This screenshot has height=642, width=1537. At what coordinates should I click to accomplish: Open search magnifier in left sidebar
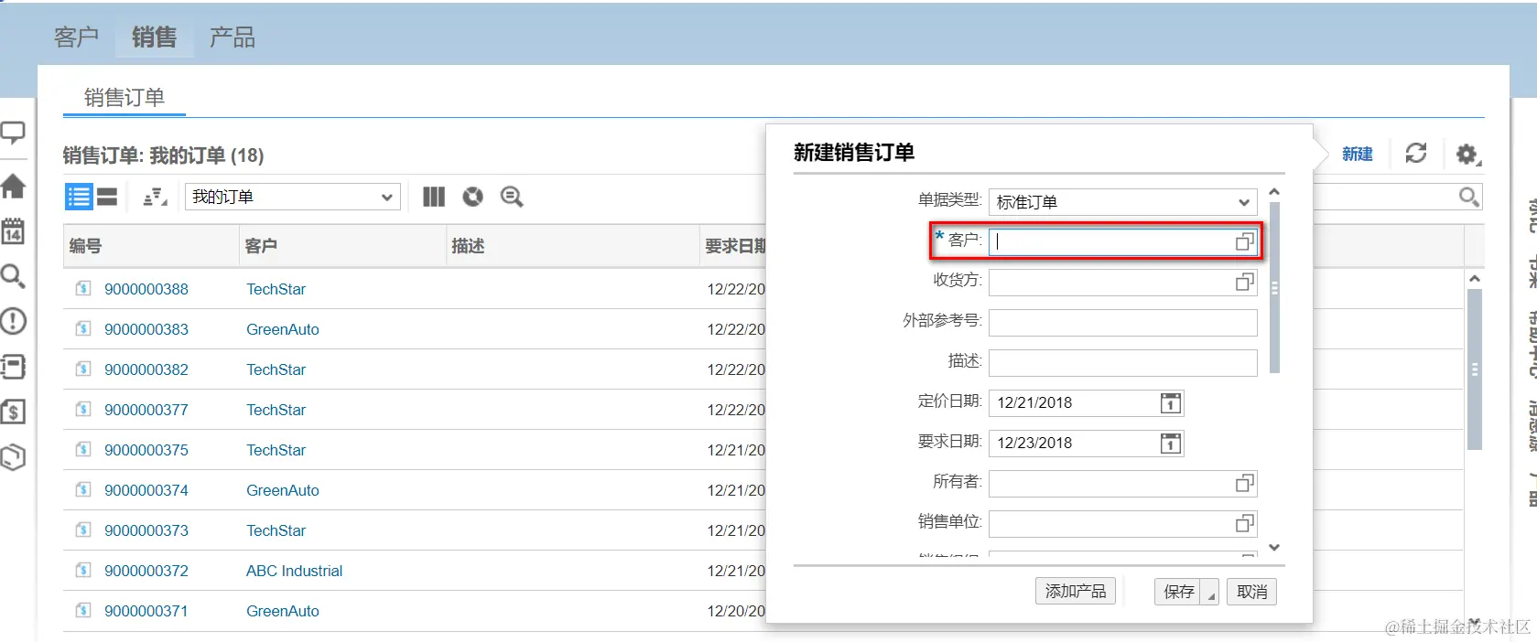coord(13,276)
